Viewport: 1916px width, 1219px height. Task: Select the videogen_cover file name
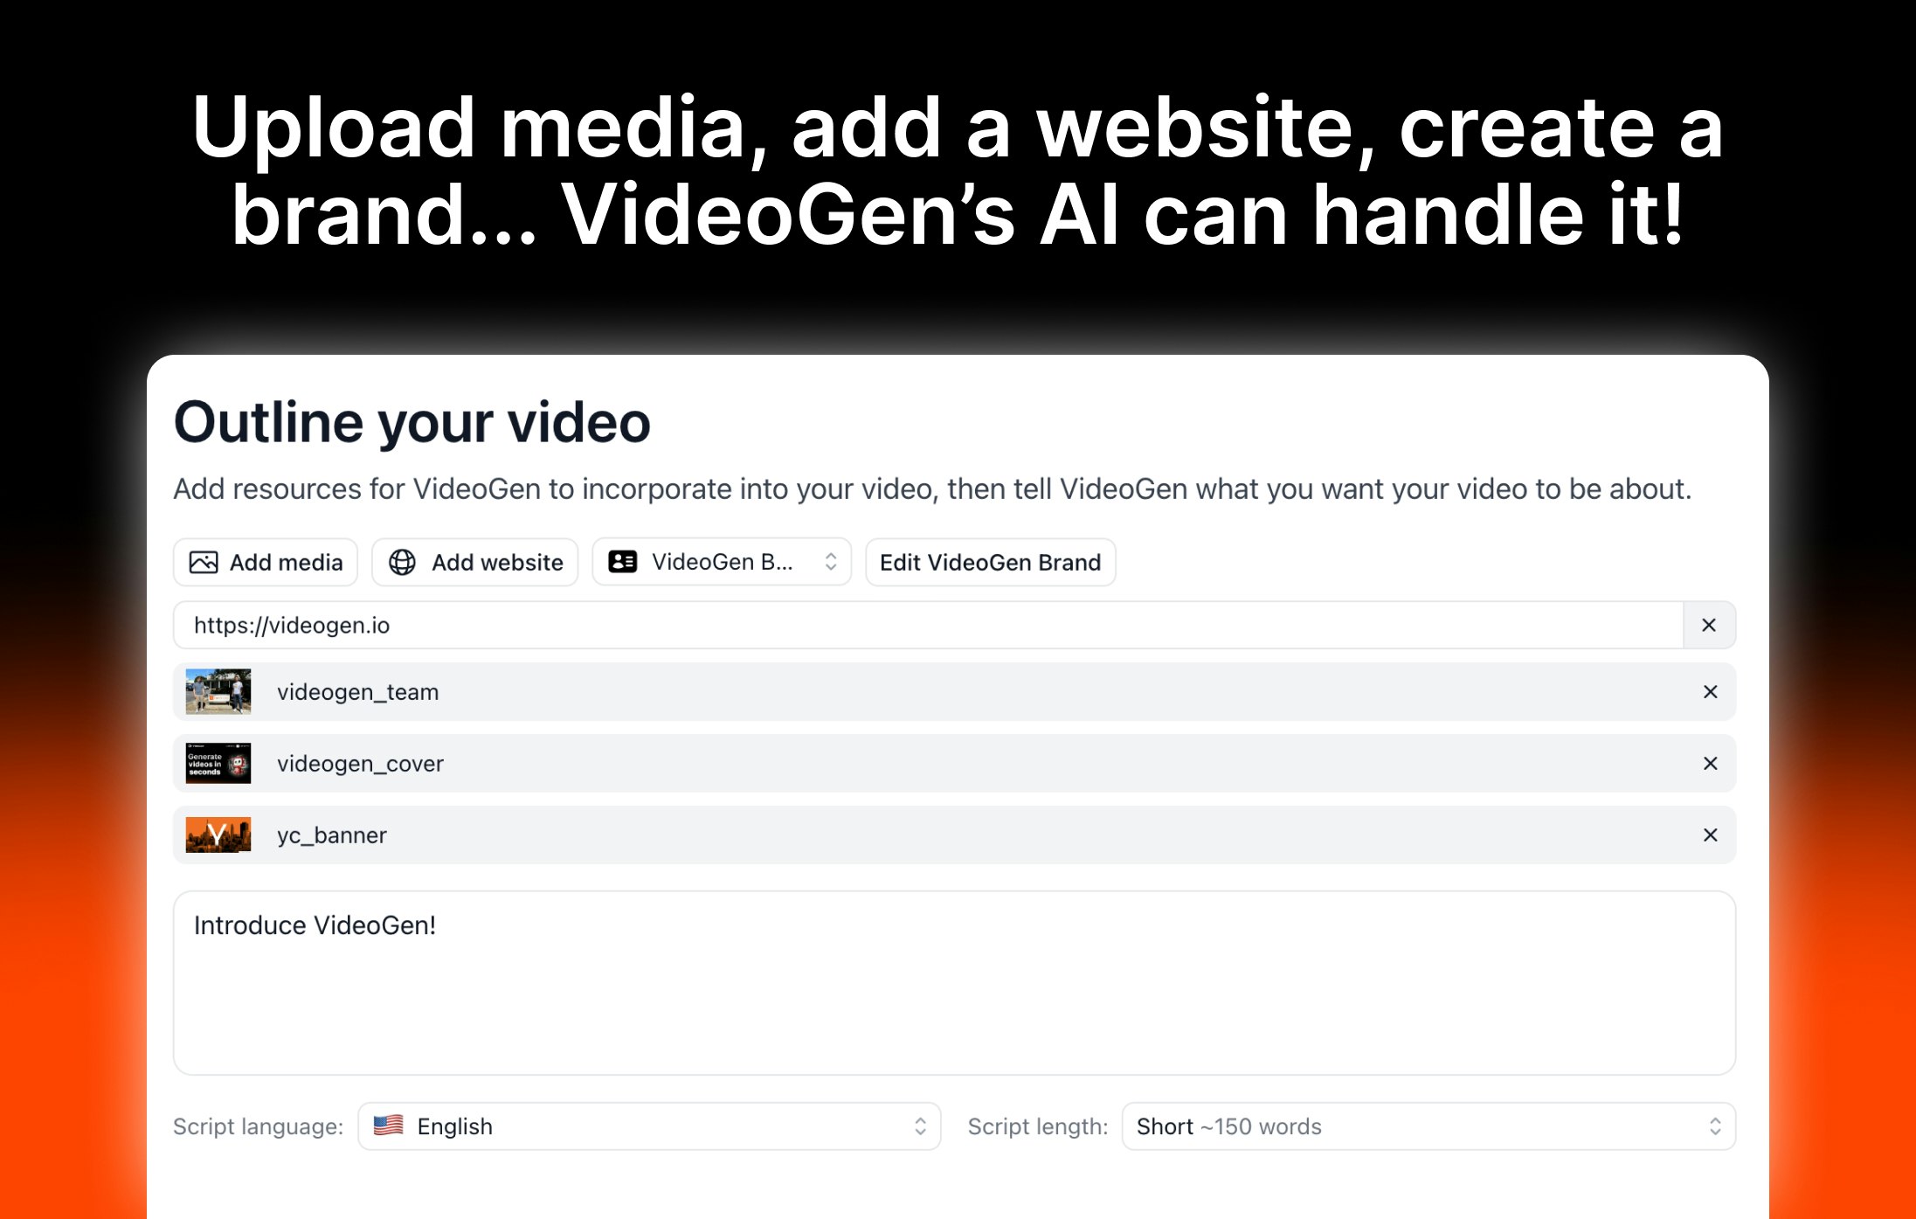[x=360, y=764]
